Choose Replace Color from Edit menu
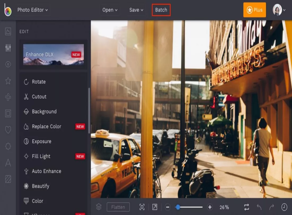This screenshot has width=292, height=215. [x=46, y=127]
